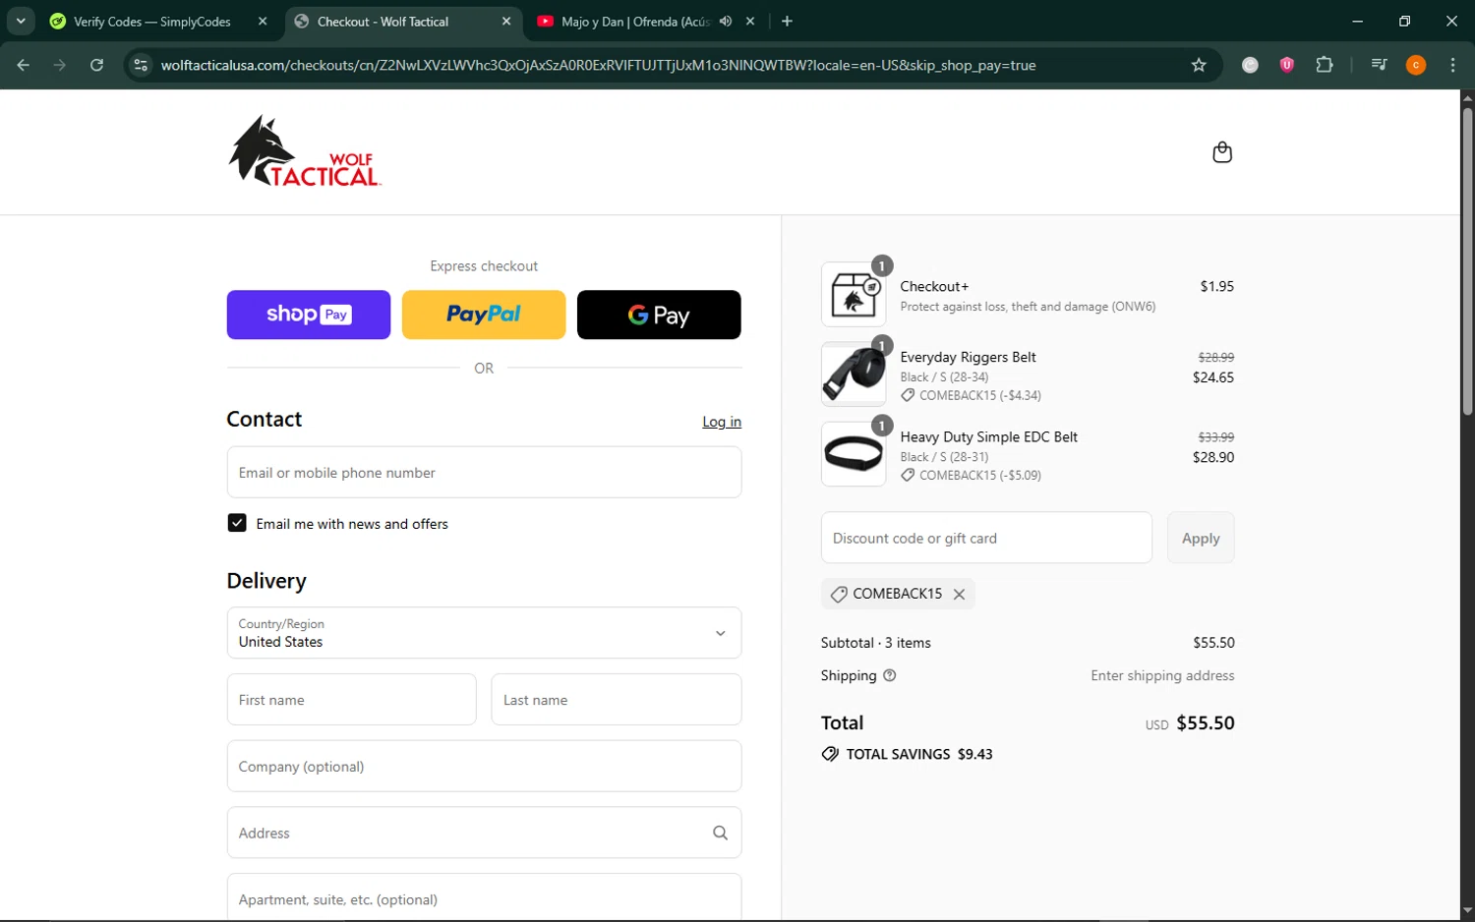The height and width of the screenshot is (922, 1475).
Task: Click the red shield extension icon
Action: pos(1287,65)
